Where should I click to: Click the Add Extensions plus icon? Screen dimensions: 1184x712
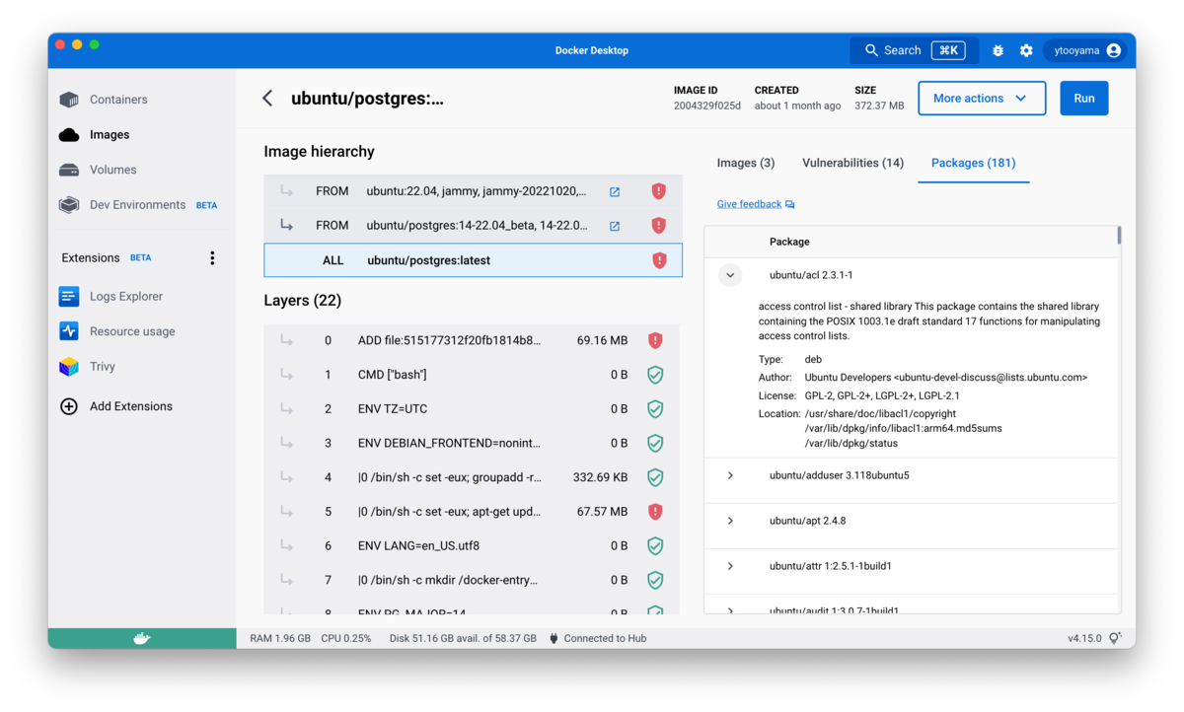(x=69, y=406)
